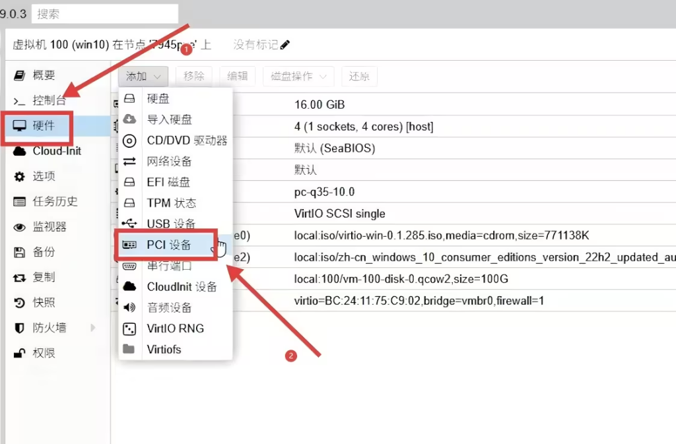The width and height of the screenshot is (676, 444).
Task: Click the pencil icon to edit tags
Action: [285, 45]
